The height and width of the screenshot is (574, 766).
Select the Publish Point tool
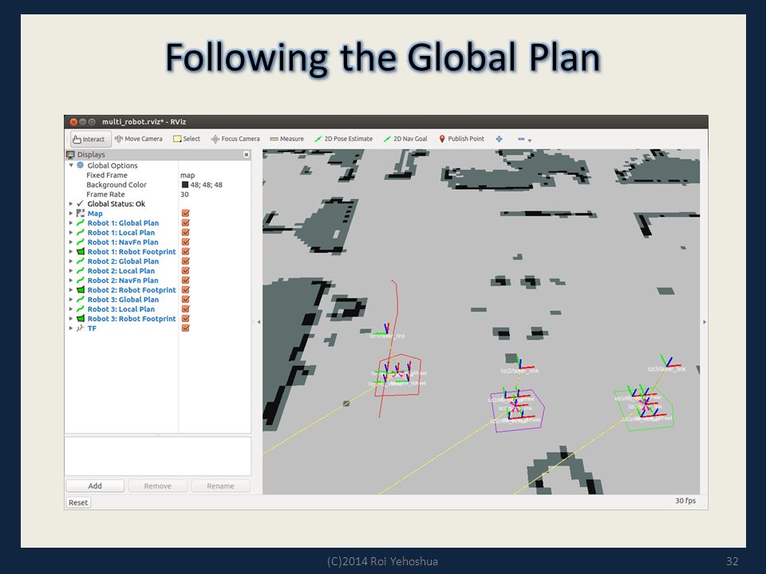tap(462, 139)
